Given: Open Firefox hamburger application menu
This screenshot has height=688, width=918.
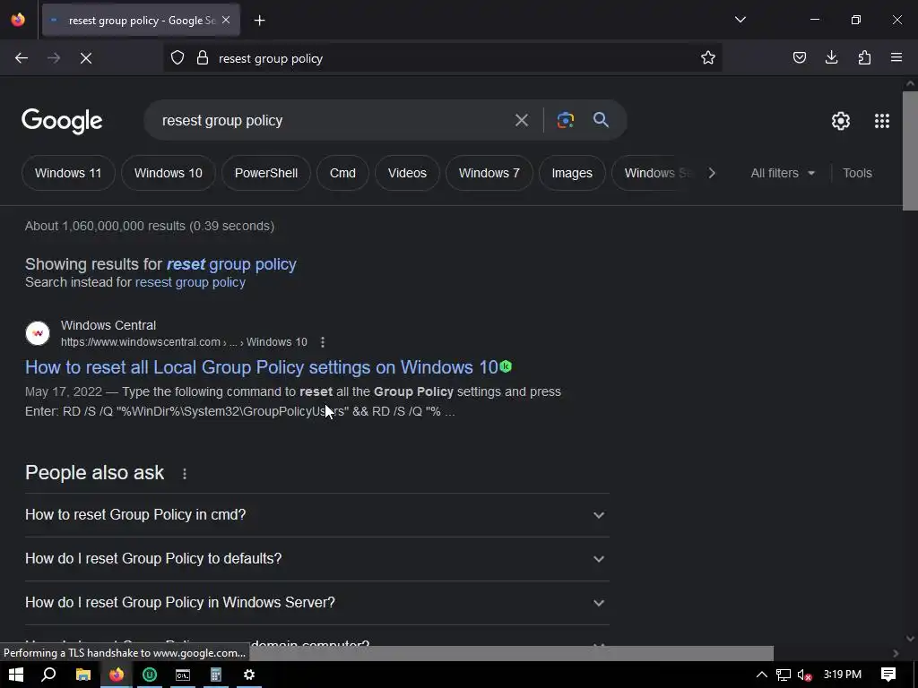Looking at the screenshot, I should pos(896,57).
